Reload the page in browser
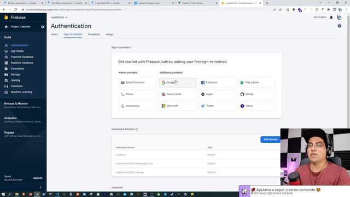The image size is (350, 197). click(x=16, y=10)
